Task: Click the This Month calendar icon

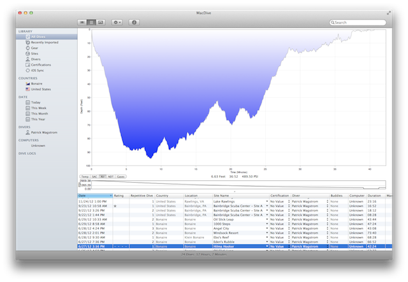Action: [27, 113]
